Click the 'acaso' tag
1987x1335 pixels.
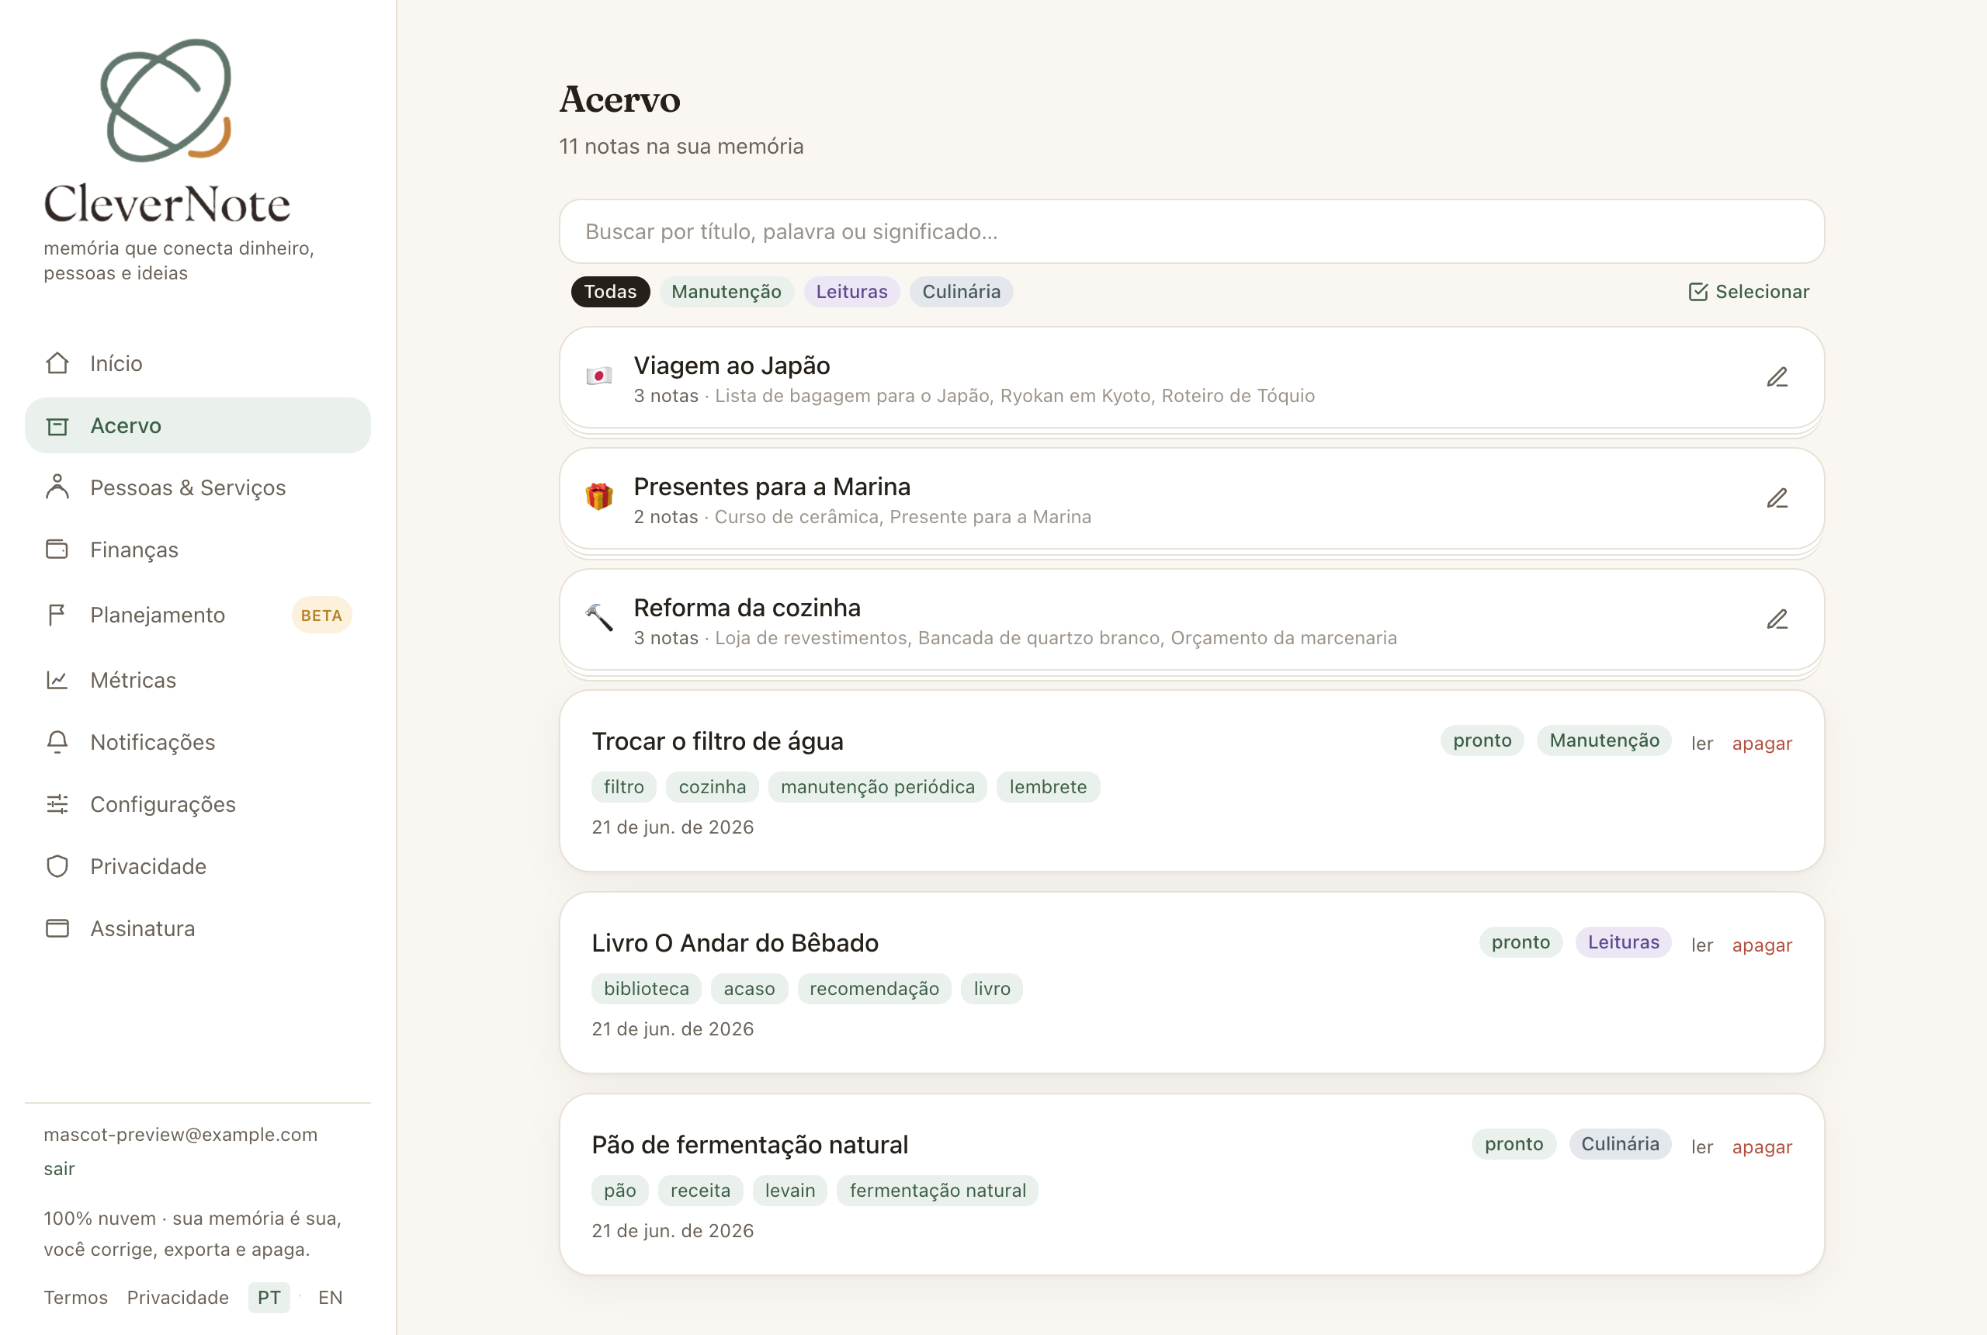pos(749,990)
